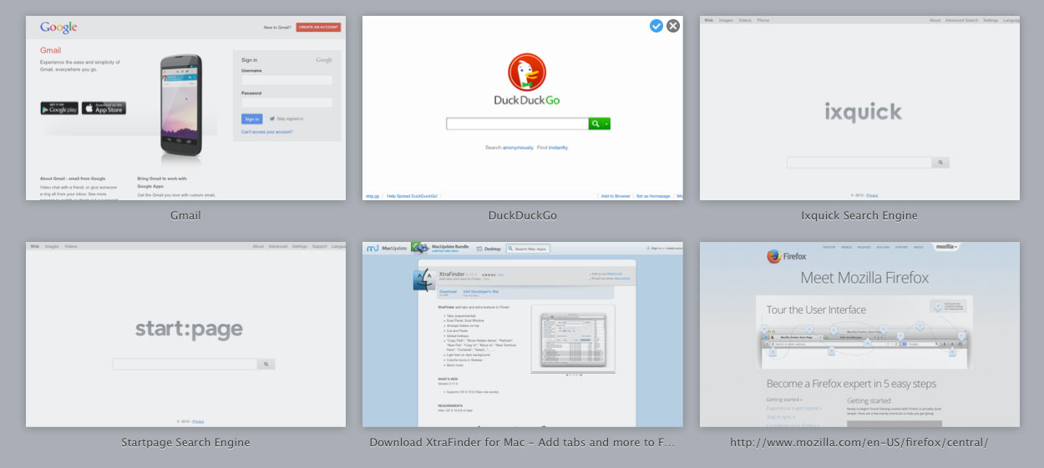Open the DuckDuckGo site thumbnail

point(523,108)
